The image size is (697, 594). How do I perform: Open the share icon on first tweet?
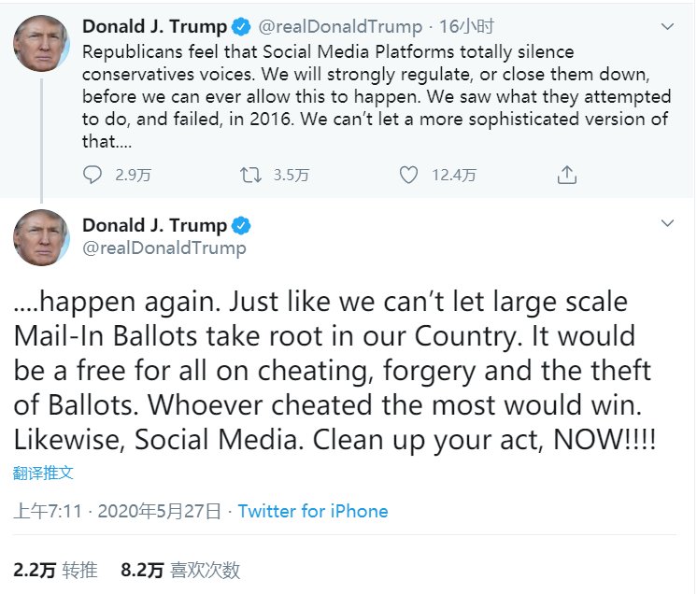tap(566, 175)
